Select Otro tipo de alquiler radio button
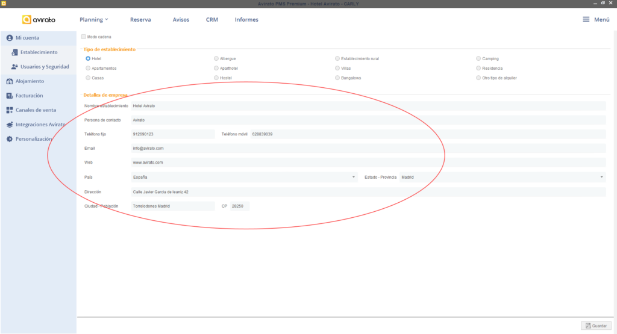 click(478, 78)
